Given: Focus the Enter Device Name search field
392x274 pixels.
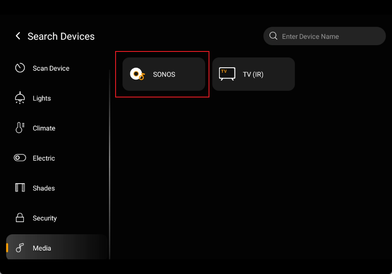Looking at the screenshot, I should pos(325,36).
